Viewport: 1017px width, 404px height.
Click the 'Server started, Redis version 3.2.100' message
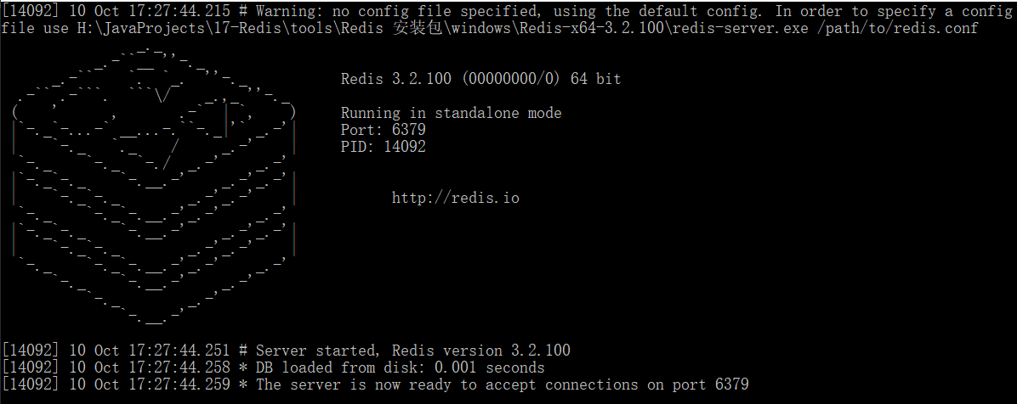[412, 351]
